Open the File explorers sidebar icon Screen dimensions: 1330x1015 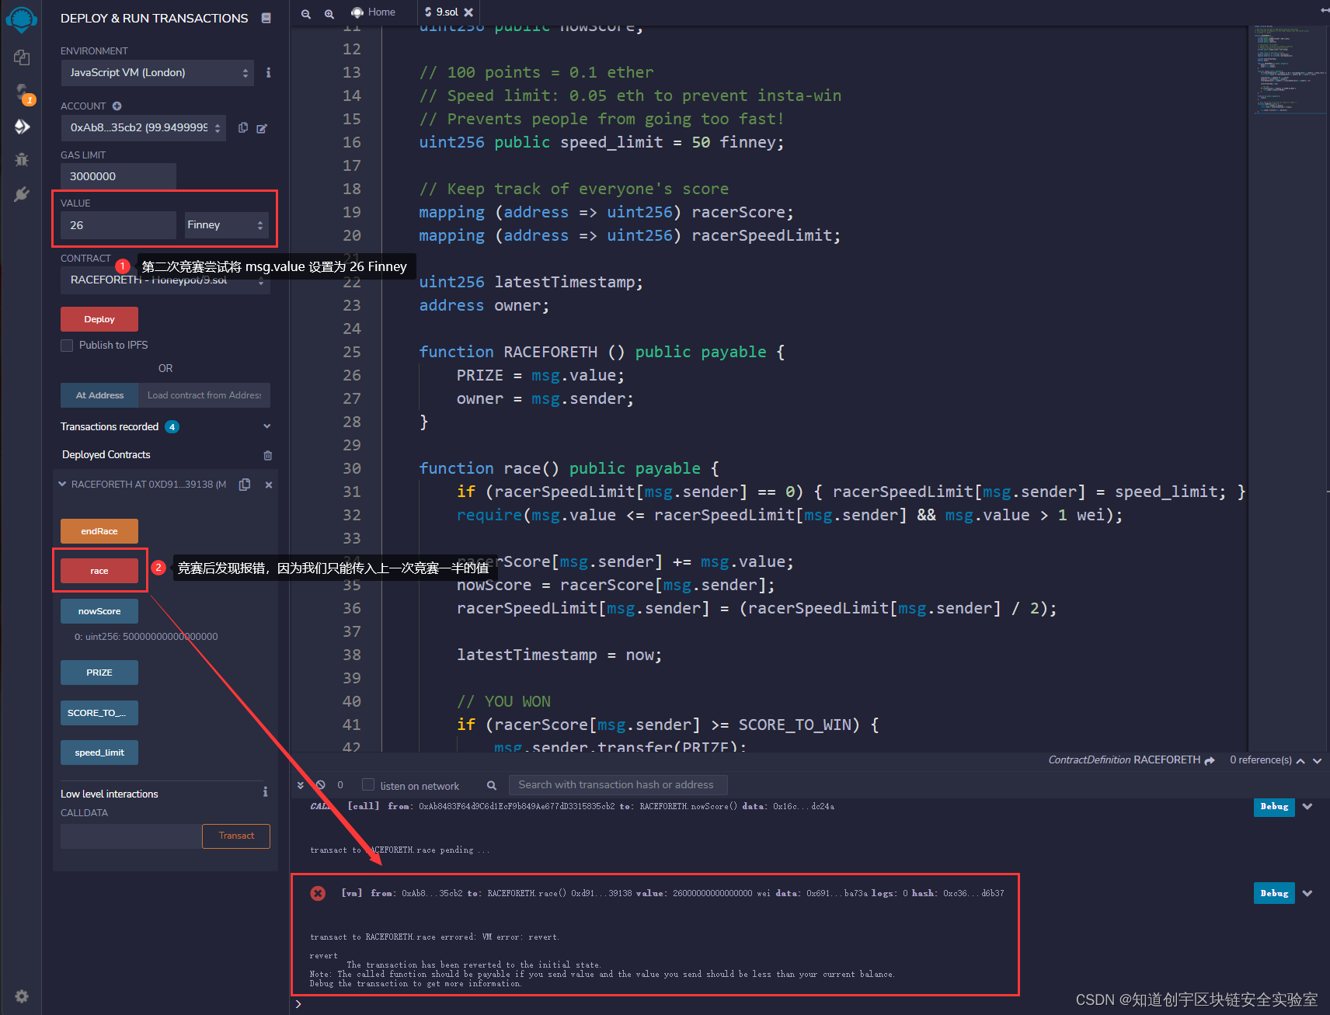[x=22, y=57]
